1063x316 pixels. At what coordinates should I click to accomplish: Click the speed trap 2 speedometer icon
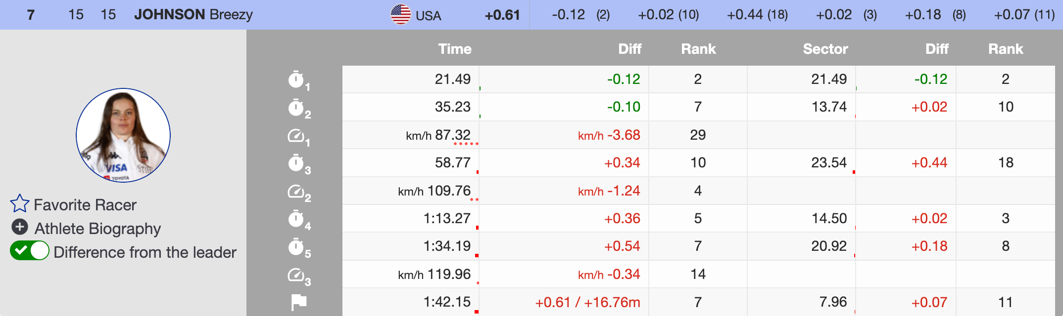296,191
